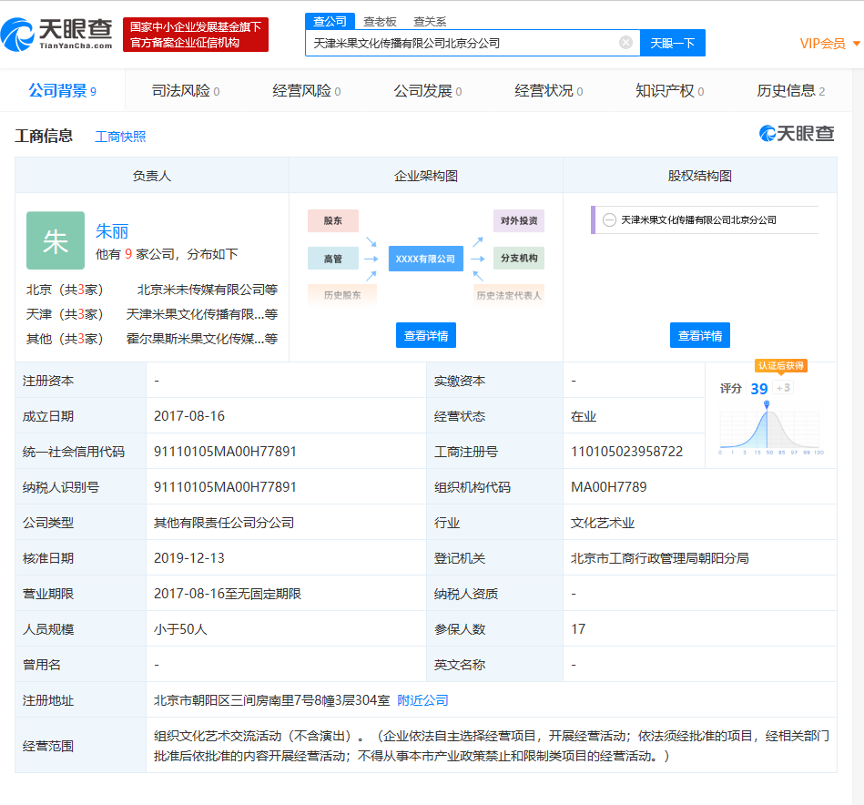The image size is (864, 805).
Task: Select the 公司背景 tab
Action: (62, 90)
